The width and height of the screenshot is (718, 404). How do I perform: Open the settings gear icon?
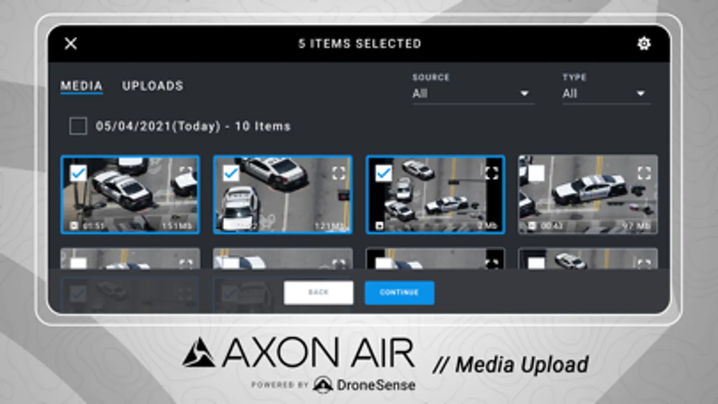point(644,44)
